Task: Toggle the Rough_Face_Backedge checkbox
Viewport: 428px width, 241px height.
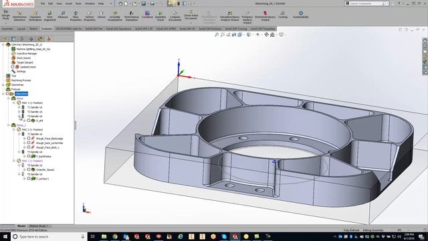Action: [x=28, y=139]
